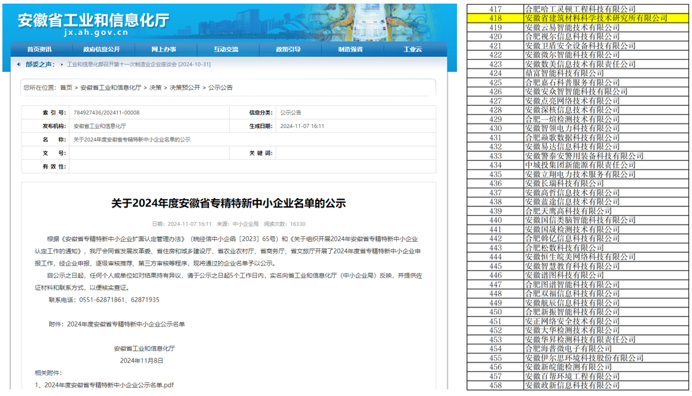
Task: Click row 430 安徽智领电力科技有限公司
Action: pyautogui.click(x=572, y=129)
